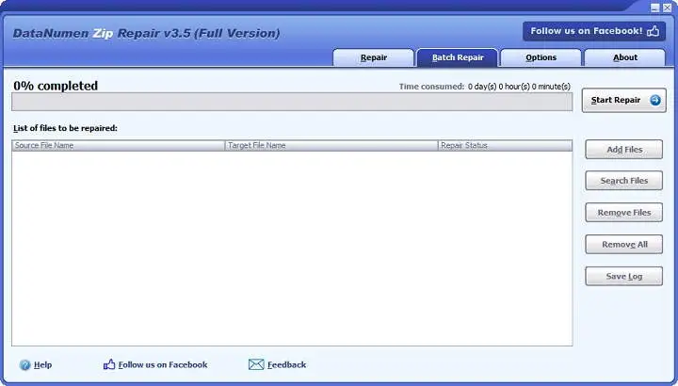Click the thumbs-up icon beside bottom Facebook link
Viewport: 678px width, 386px height.
pos(109,364)
